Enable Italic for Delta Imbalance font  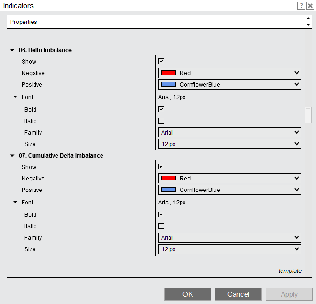click(x=161, y=121)
